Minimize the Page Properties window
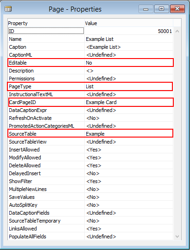This screenshot has height=250, width=190. 146,9
